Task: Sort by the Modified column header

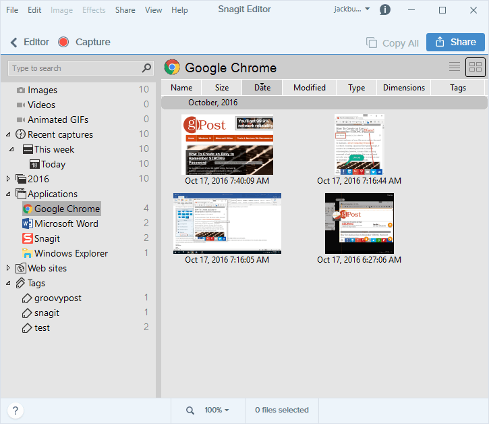Action: tap(310, 87)
